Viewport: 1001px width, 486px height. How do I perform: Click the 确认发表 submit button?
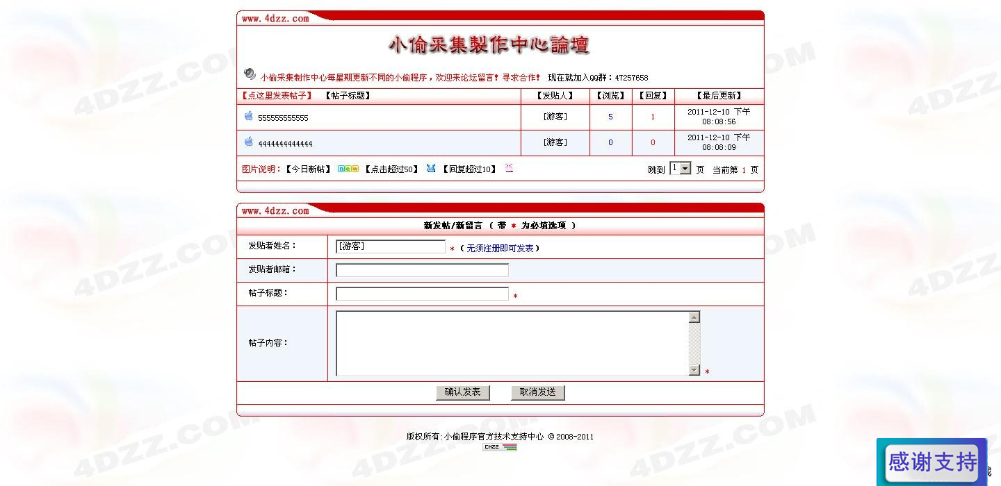click(463, 392)
